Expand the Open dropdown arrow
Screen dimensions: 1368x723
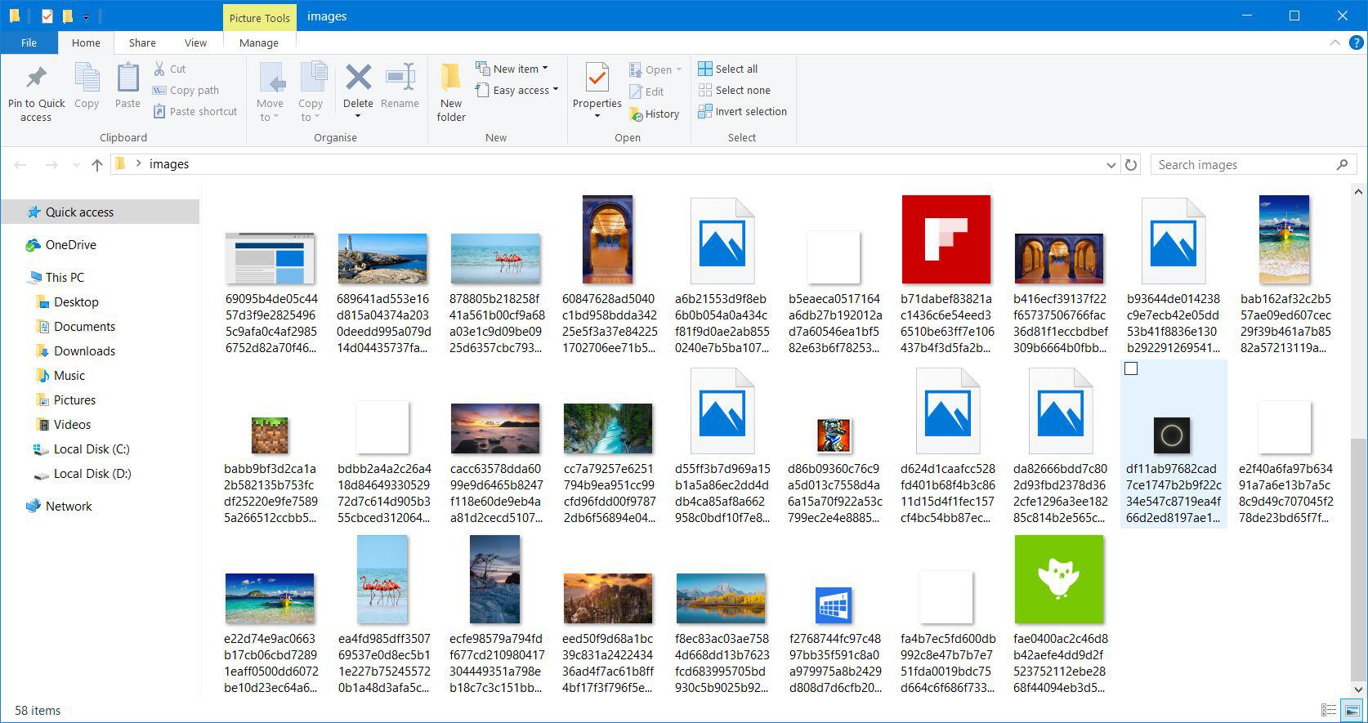678,69
